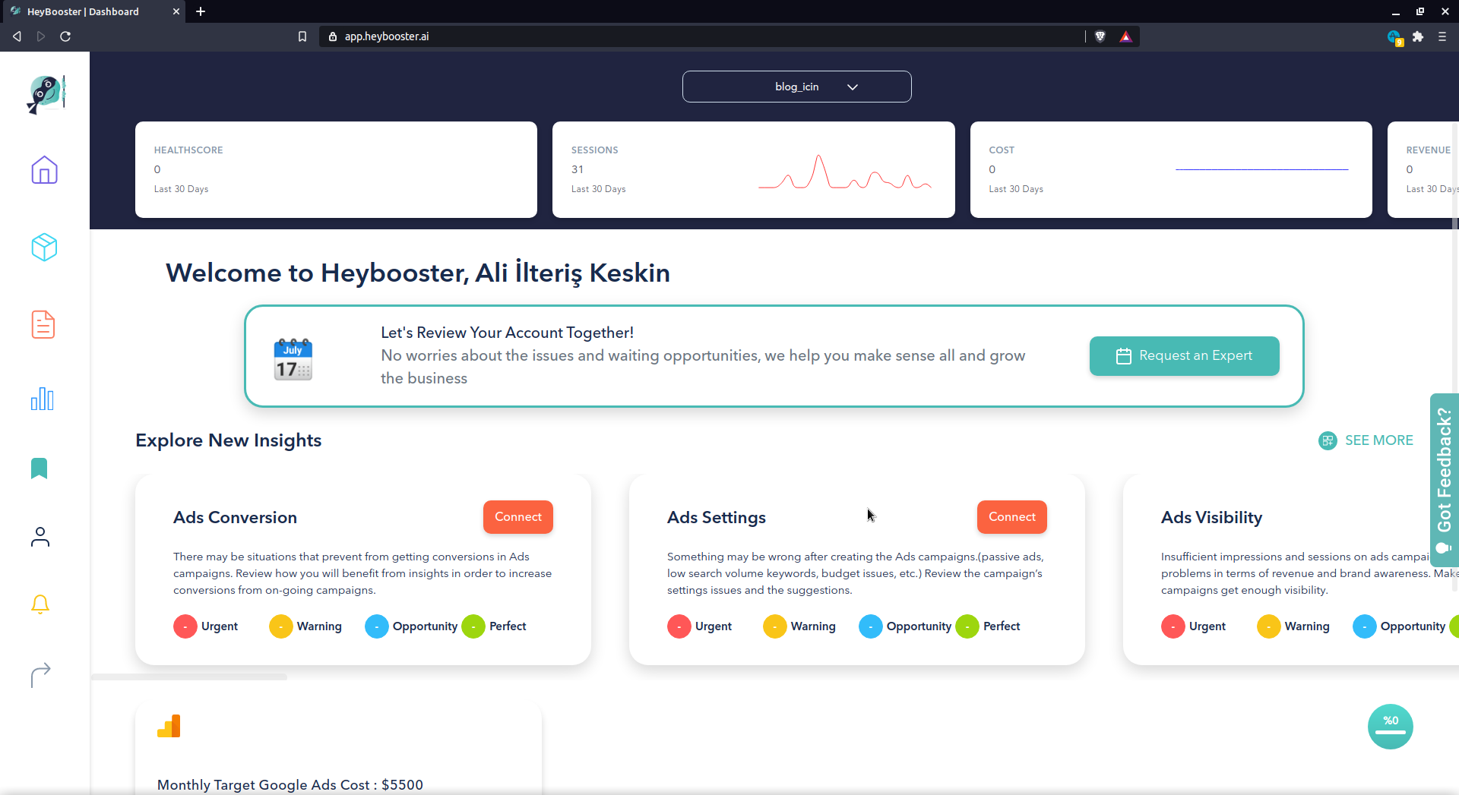This screenshot has width=1459, height=795.
Task: Open the Home dashboard from sidebar
Action: click(44, 170)
